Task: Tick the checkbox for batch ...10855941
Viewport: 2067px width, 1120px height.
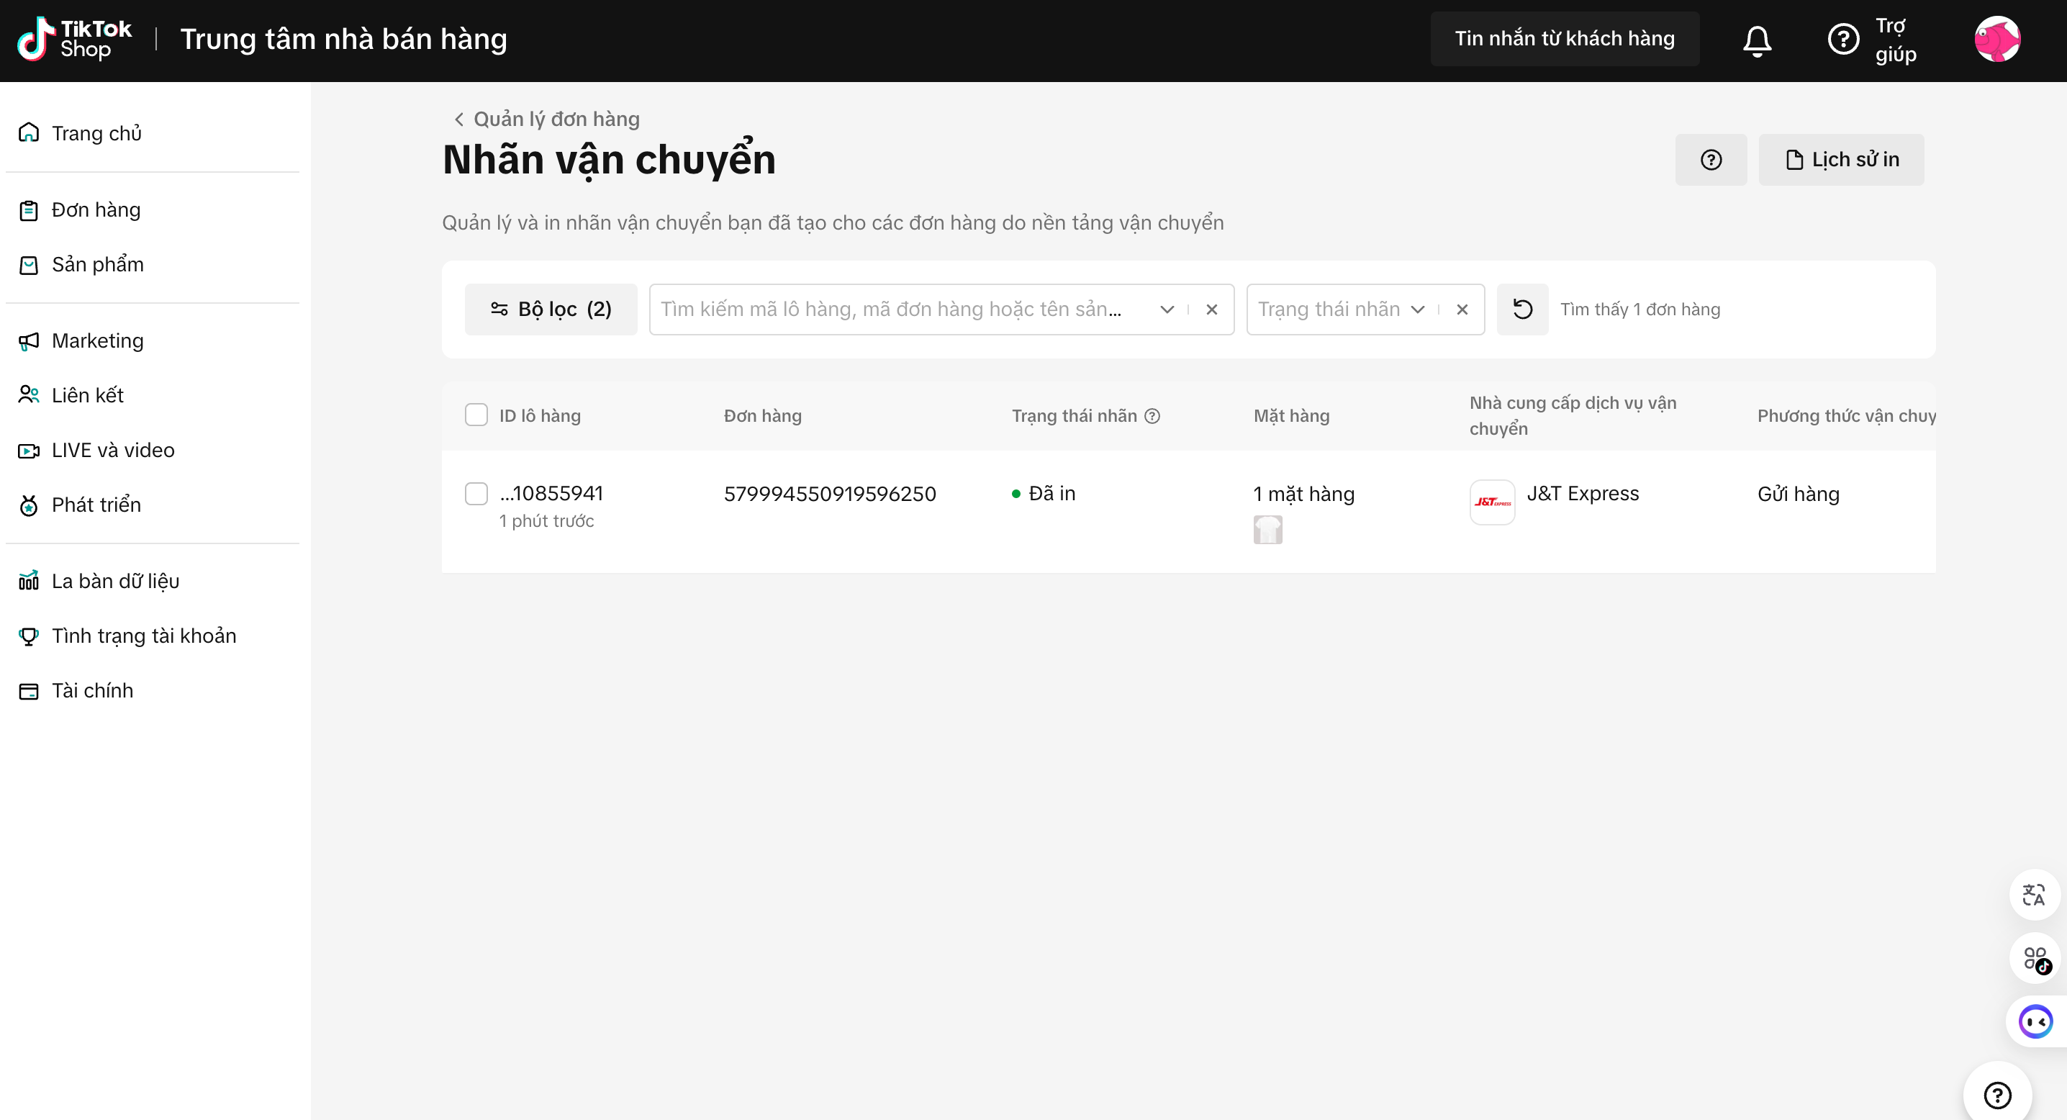Action: tap(476, 493)
